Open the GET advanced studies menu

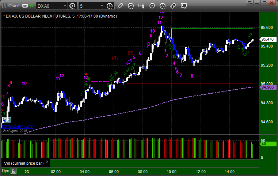[141, 6]
